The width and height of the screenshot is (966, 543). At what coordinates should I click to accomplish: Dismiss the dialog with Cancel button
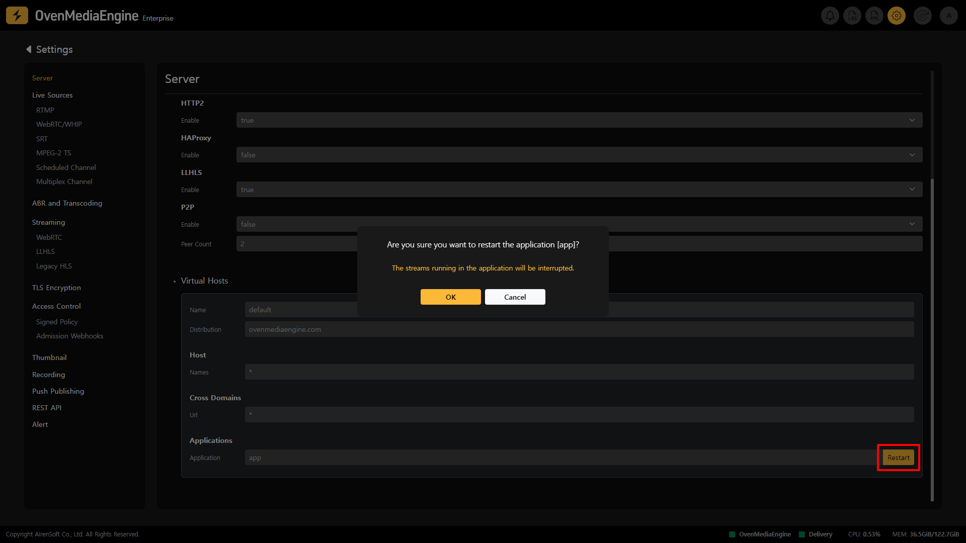pyautogui.click(x=515, y=297)
